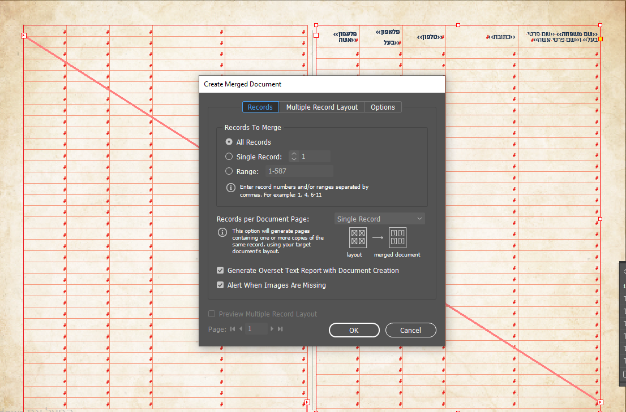Click the last page navigation icon
The image size is (626, 412).
pyautogui.click(x=280, y=329)
